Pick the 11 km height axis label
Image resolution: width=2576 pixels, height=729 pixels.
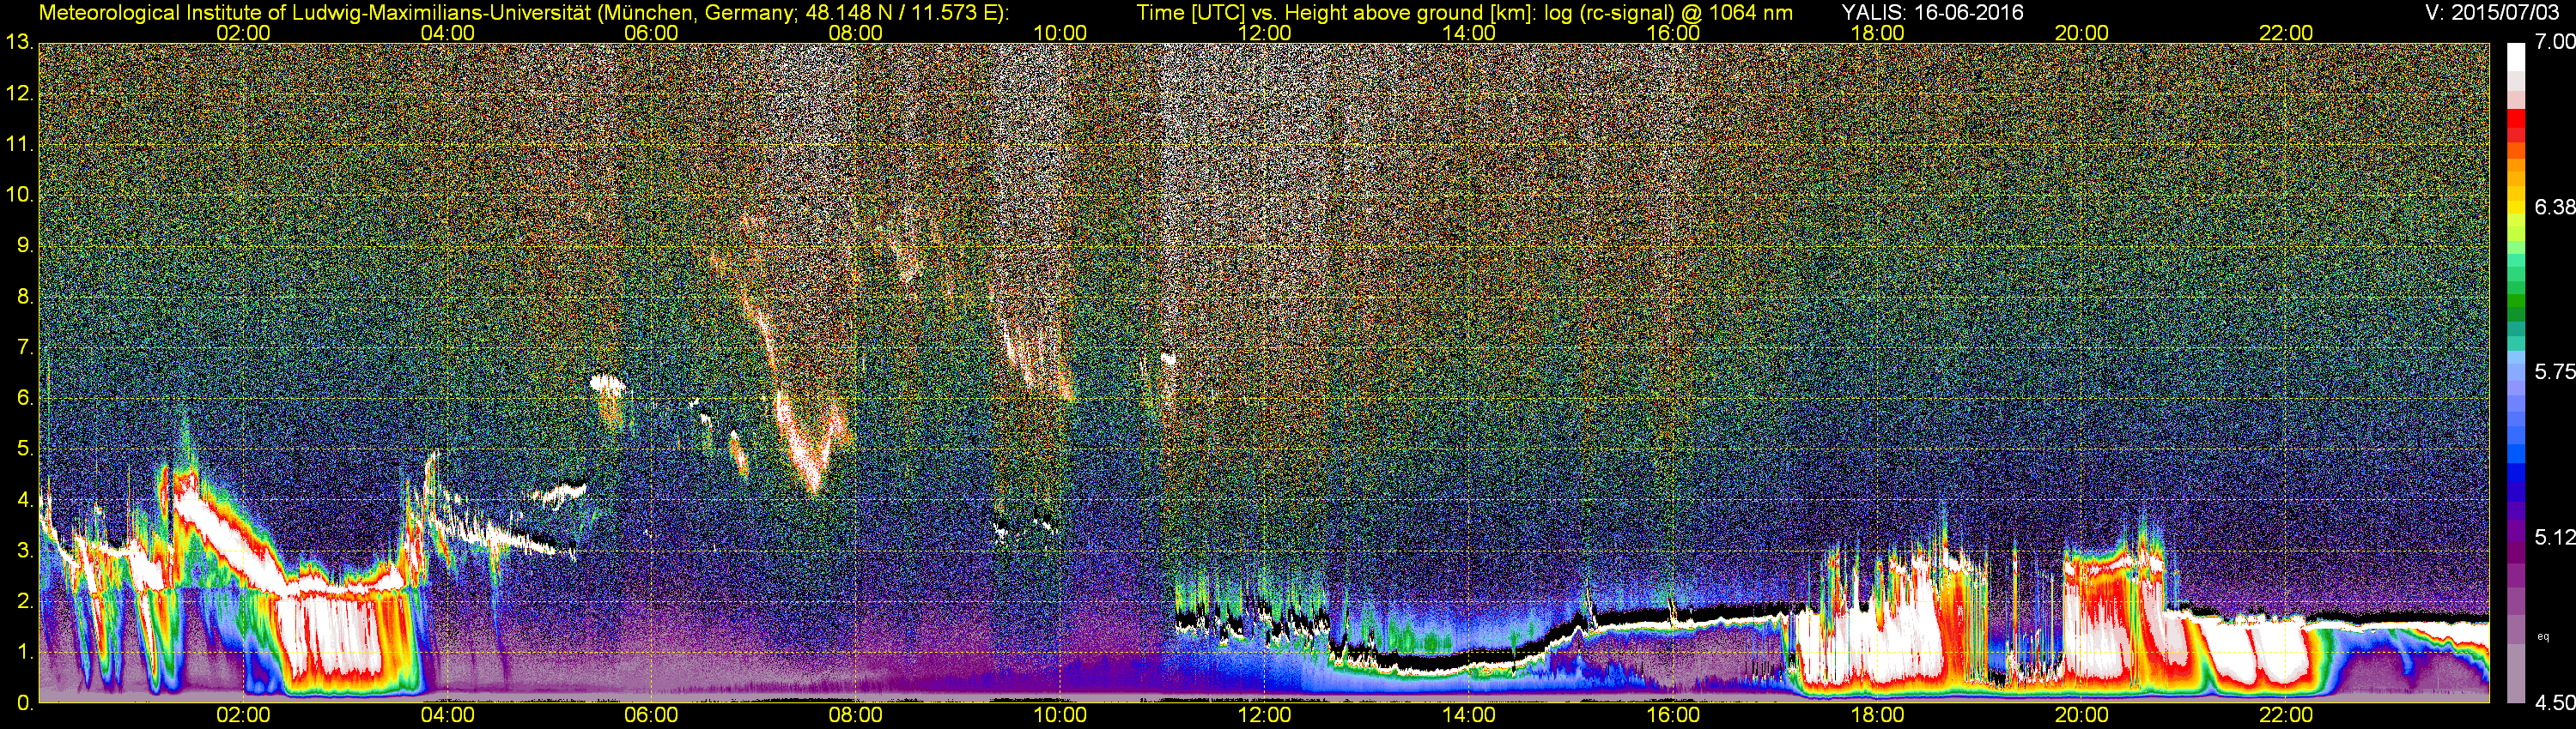click(x=19, y=145)
